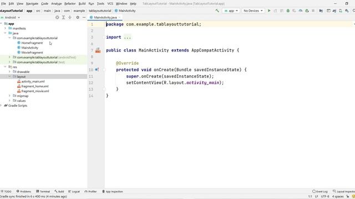Open the Terminal tool window

click(43, 191)
